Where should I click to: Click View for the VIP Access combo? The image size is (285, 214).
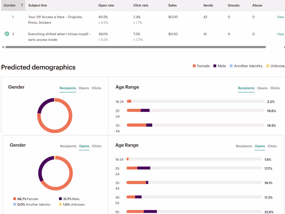tap(280, 17)
